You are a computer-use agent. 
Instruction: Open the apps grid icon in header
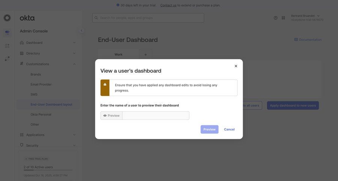(284, 18)
